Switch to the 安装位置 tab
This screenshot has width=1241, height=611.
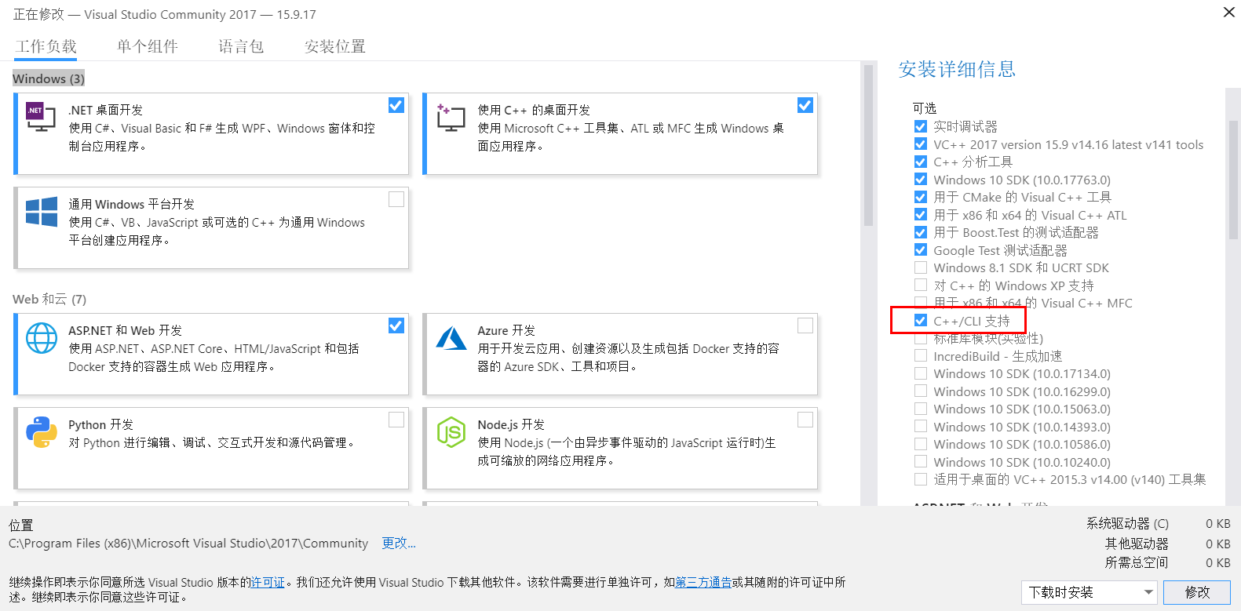coord(335,46)
